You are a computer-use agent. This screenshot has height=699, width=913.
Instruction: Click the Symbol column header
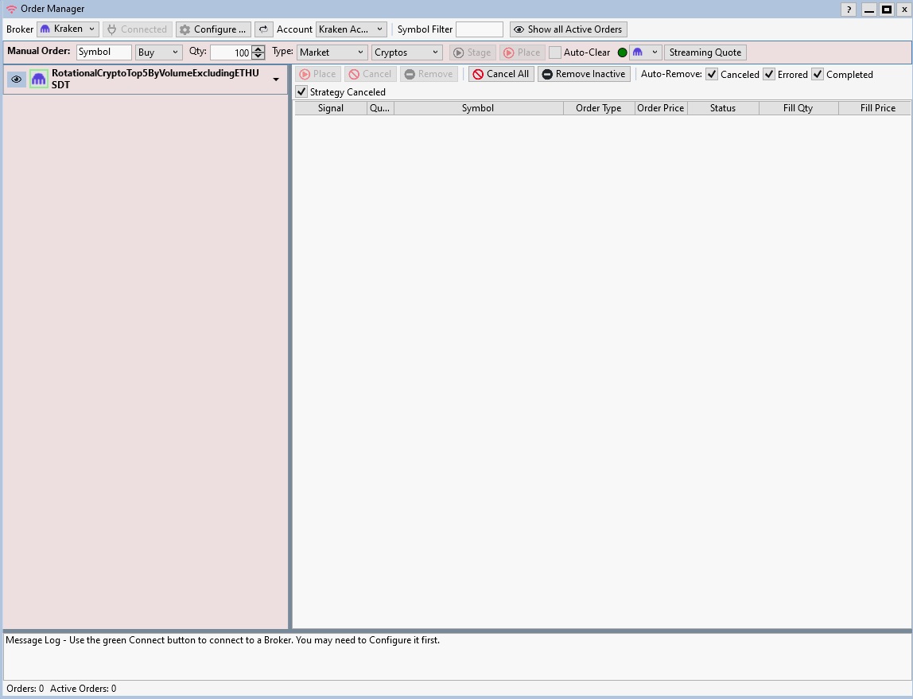(478, 108)
